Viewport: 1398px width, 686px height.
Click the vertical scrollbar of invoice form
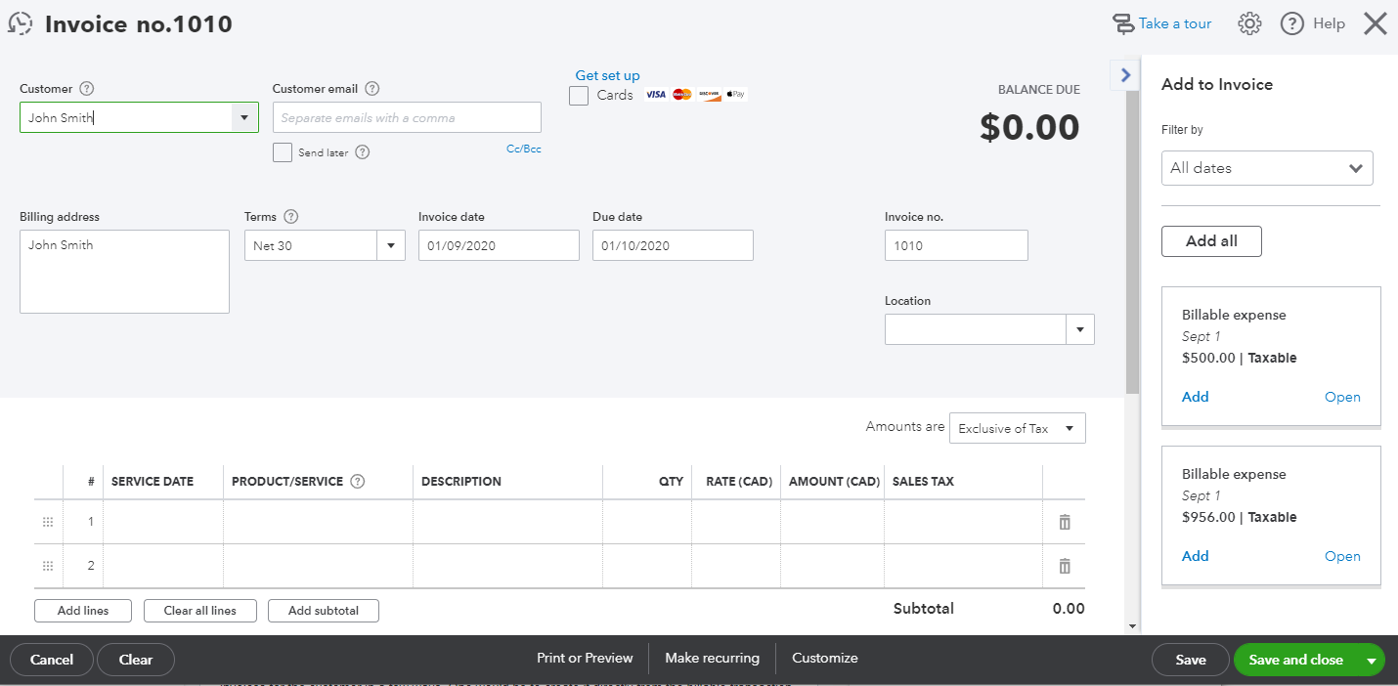[x=1132, y=244]
